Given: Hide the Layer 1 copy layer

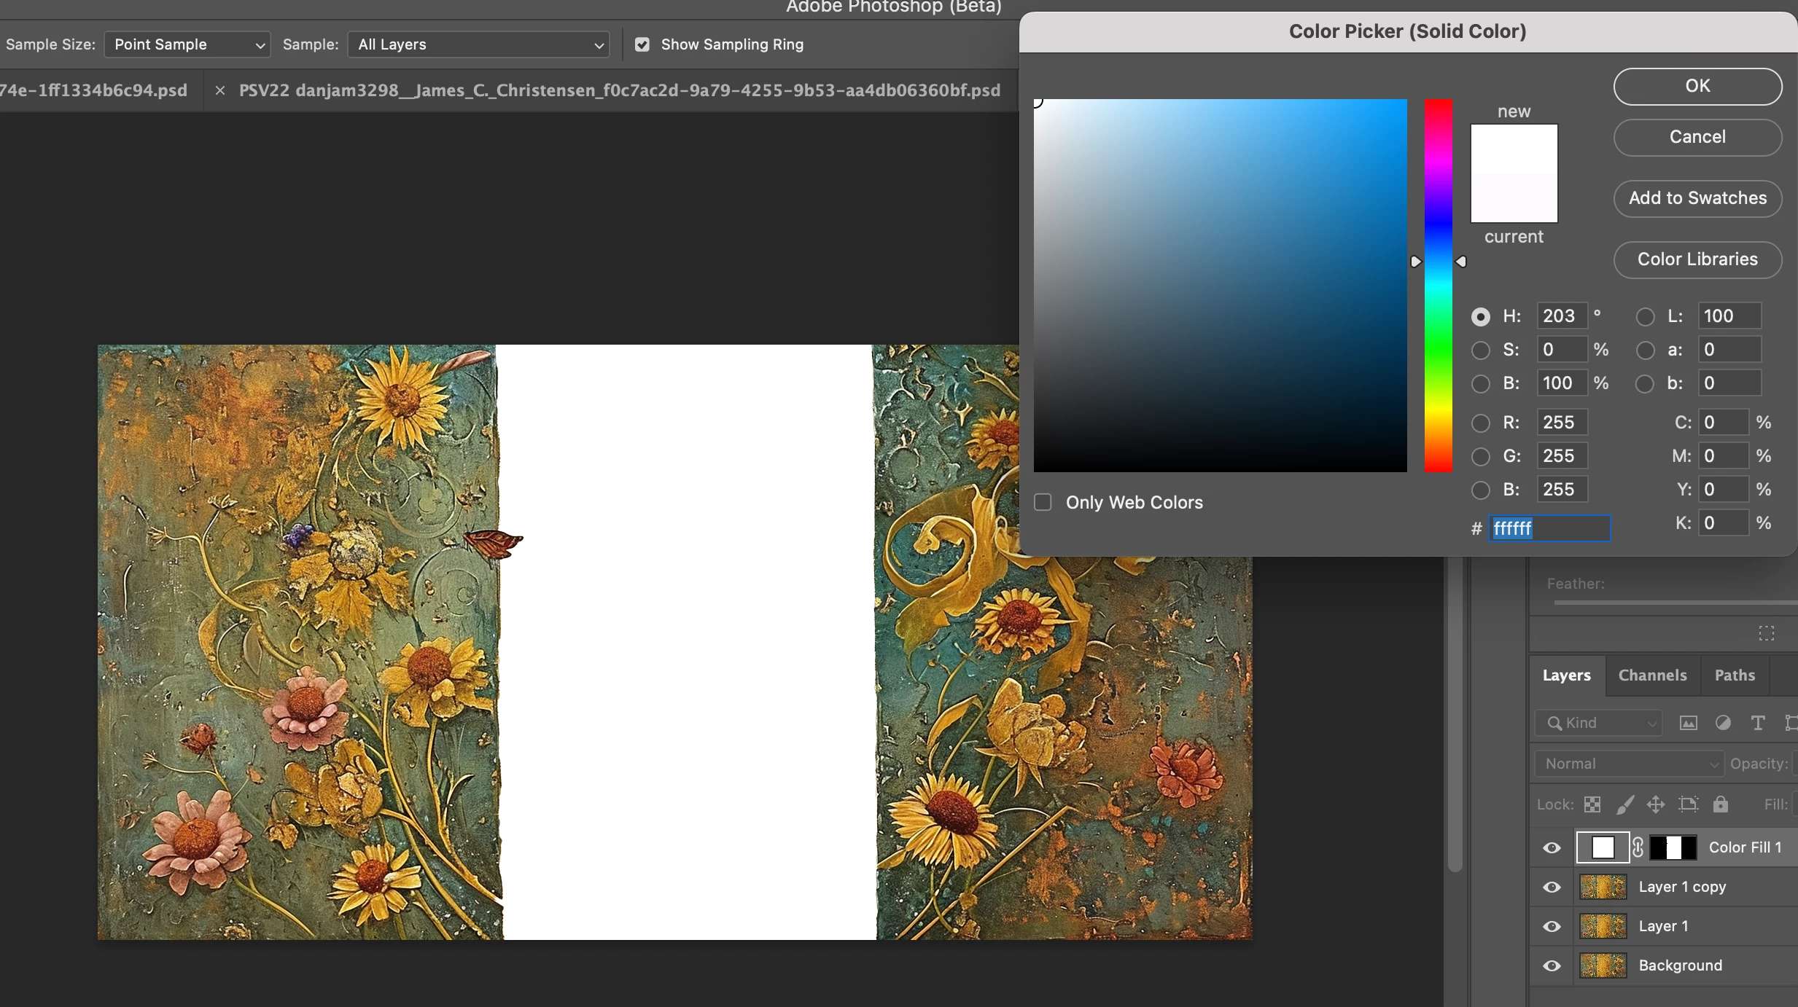Looking at the screenshot, I should coord(1552,887).
